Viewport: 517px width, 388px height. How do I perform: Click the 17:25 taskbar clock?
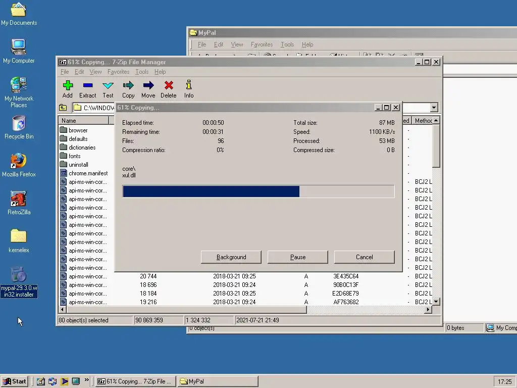click(x=504, y=382)
